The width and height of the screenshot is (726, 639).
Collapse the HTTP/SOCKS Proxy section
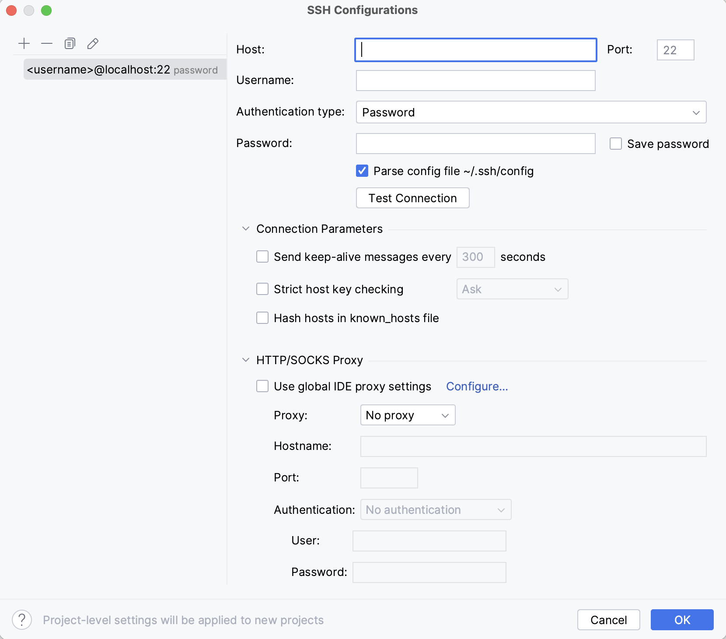[x=245, y=359]
